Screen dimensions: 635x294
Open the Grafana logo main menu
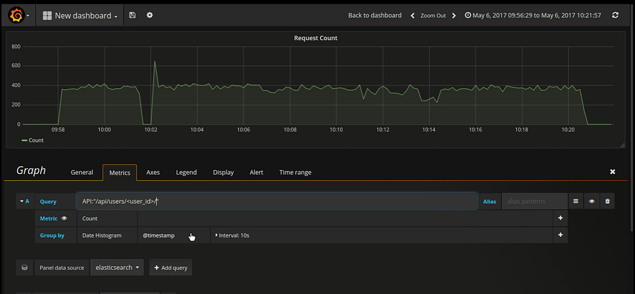[x=18, y=15]
